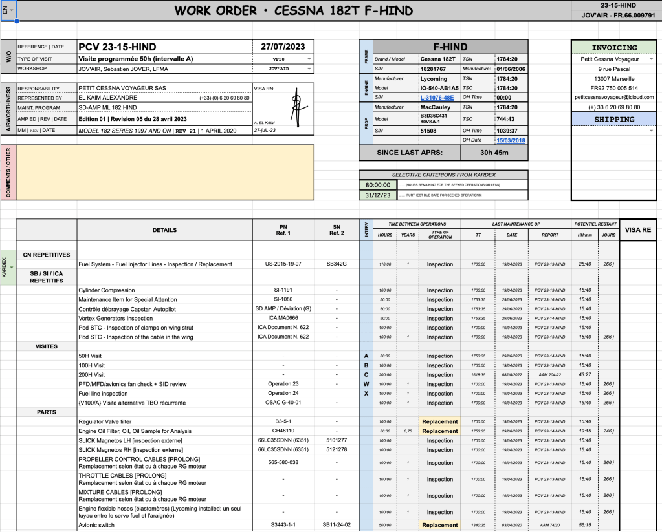Open the JOV'AIR workshop dropdown
Image resolution: width=662 pixels, height=532 pixels.
[309, 68]
